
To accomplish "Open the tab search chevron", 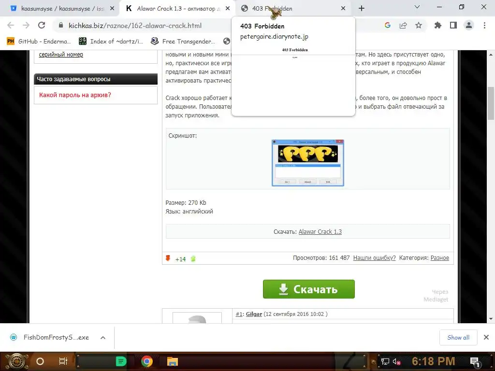I will click(417, 7).
